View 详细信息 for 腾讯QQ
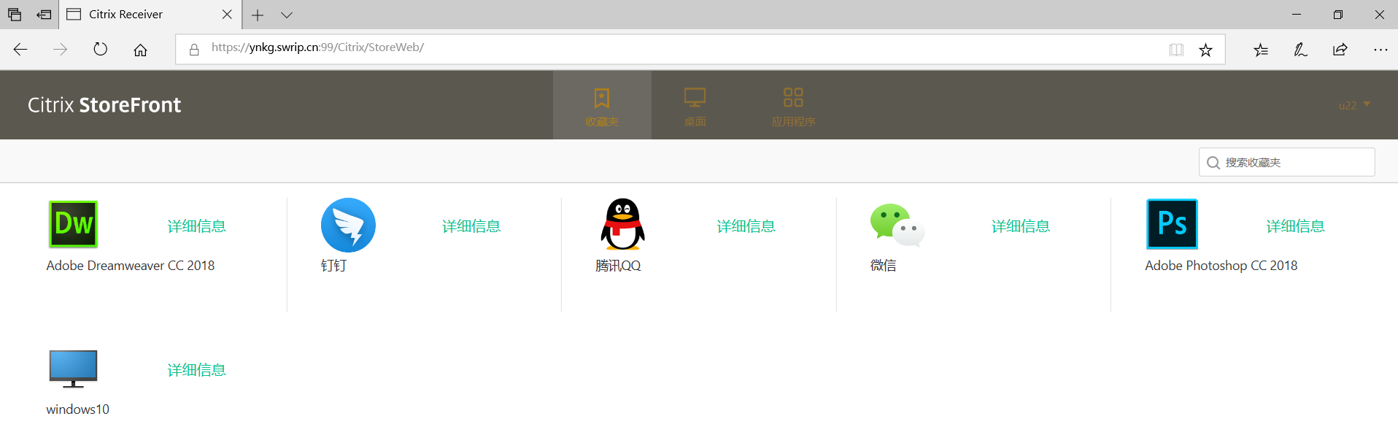This screenshot has height=435, width=1398. 746,226
